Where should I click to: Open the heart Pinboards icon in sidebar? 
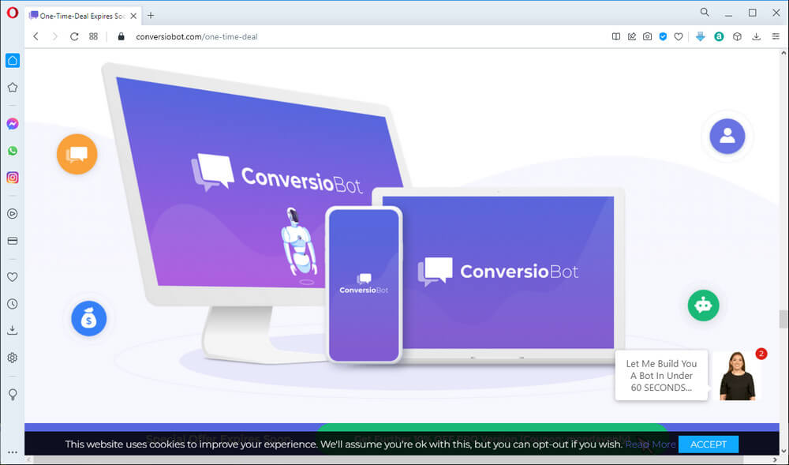(13, 277)
